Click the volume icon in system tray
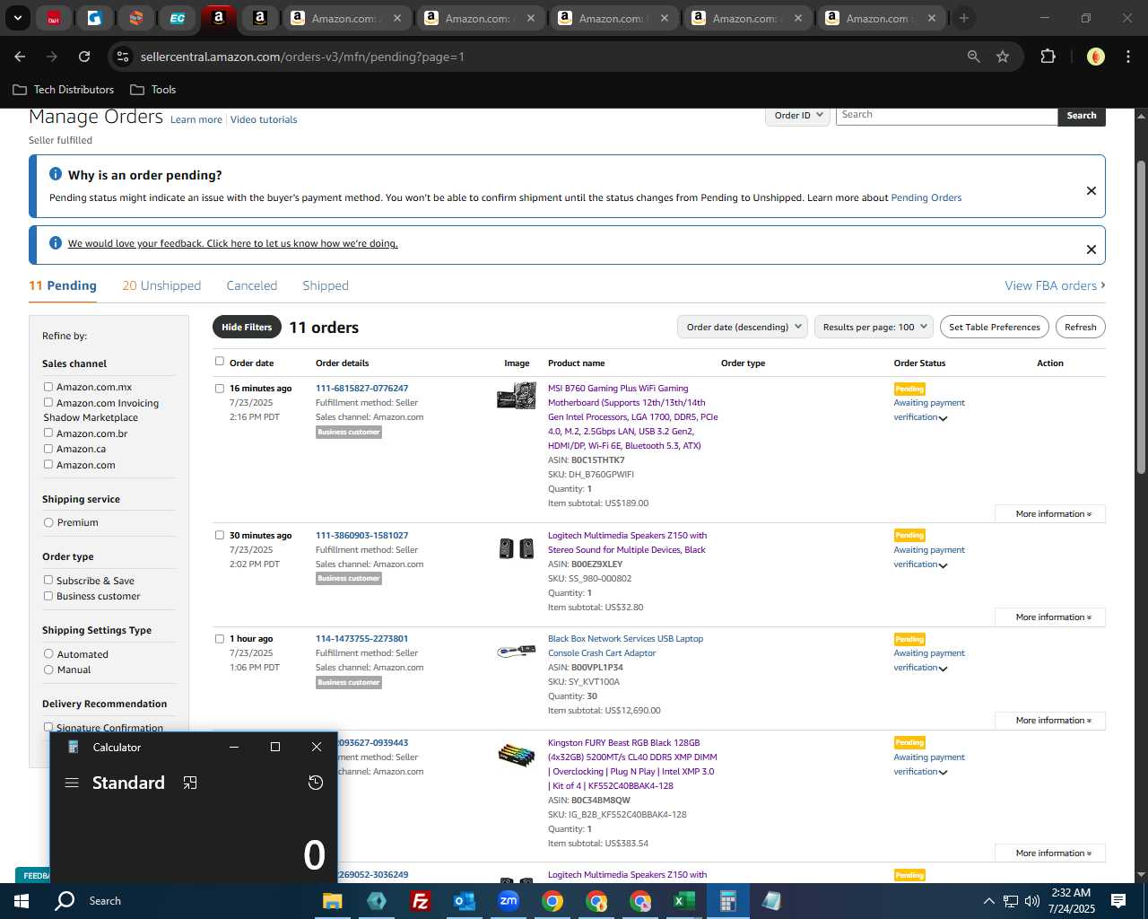This screenshot has height=919, width=1148. [x=1031, y=901]
